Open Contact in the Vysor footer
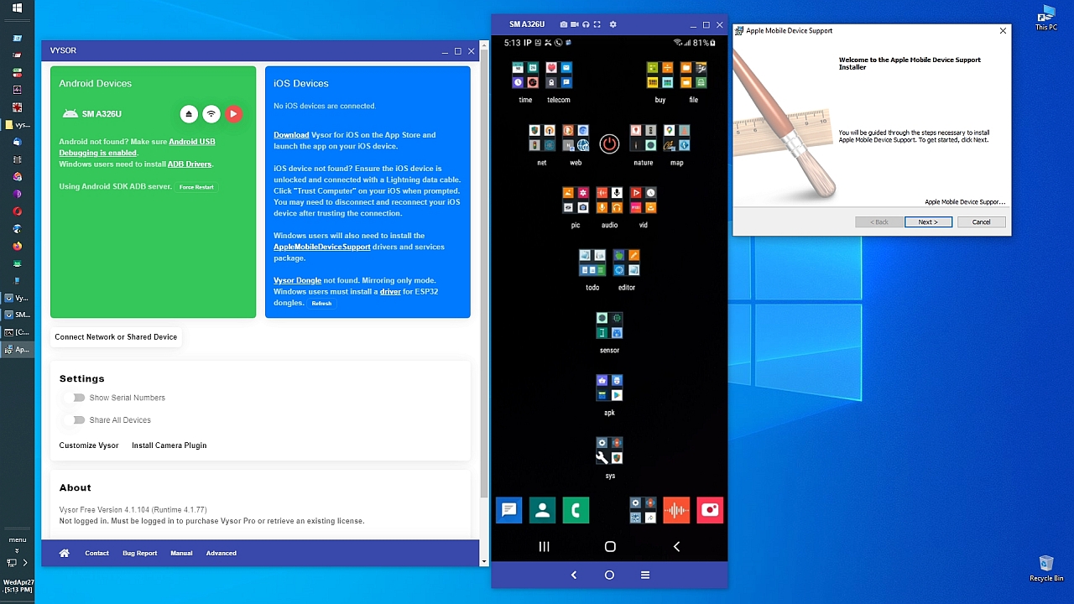The width and height of the screenshot is (1074, 604). (x=96, y=554)
